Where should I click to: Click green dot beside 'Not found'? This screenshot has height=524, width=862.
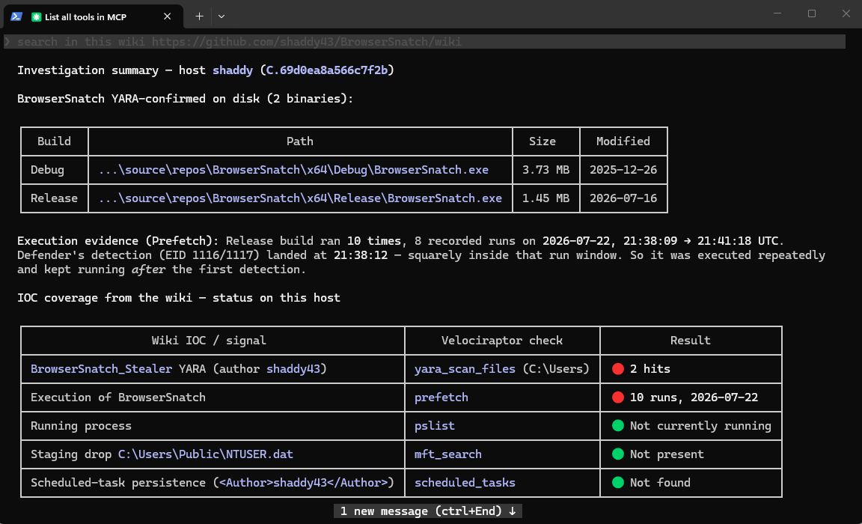(x=618, y=483)
